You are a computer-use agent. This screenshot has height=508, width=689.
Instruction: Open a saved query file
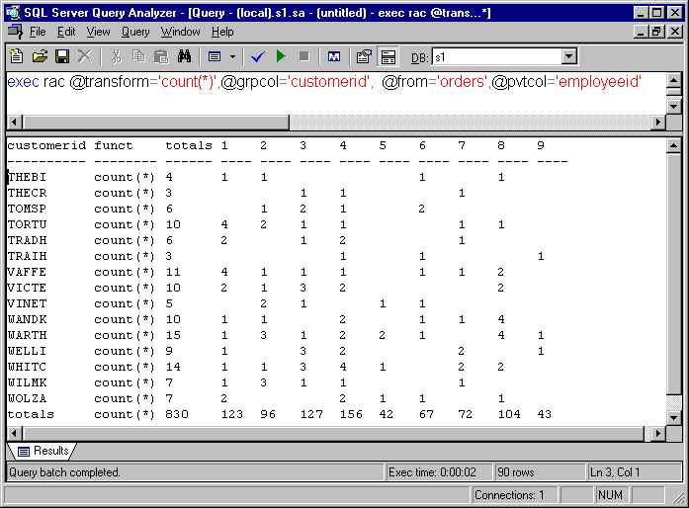click(x=41, y=56)
